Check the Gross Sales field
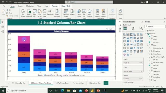This screenshot has height=93, width=166. [x=149, y=54]
